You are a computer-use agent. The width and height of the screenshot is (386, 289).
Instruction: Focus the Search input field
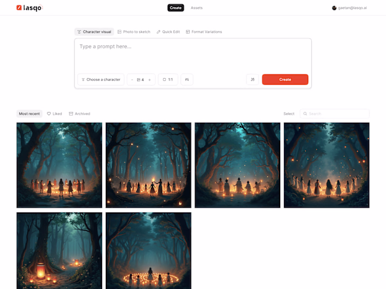coord(337,114)
